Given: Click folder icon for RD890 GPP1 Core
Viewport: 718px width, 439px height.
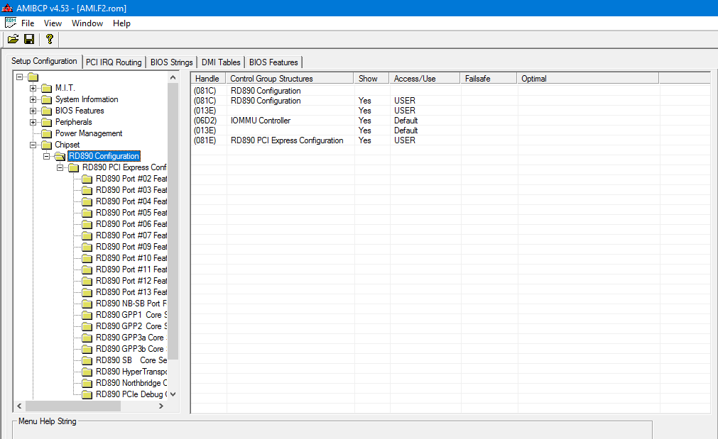Looking at the screenshot, I should tap(87, 315).
